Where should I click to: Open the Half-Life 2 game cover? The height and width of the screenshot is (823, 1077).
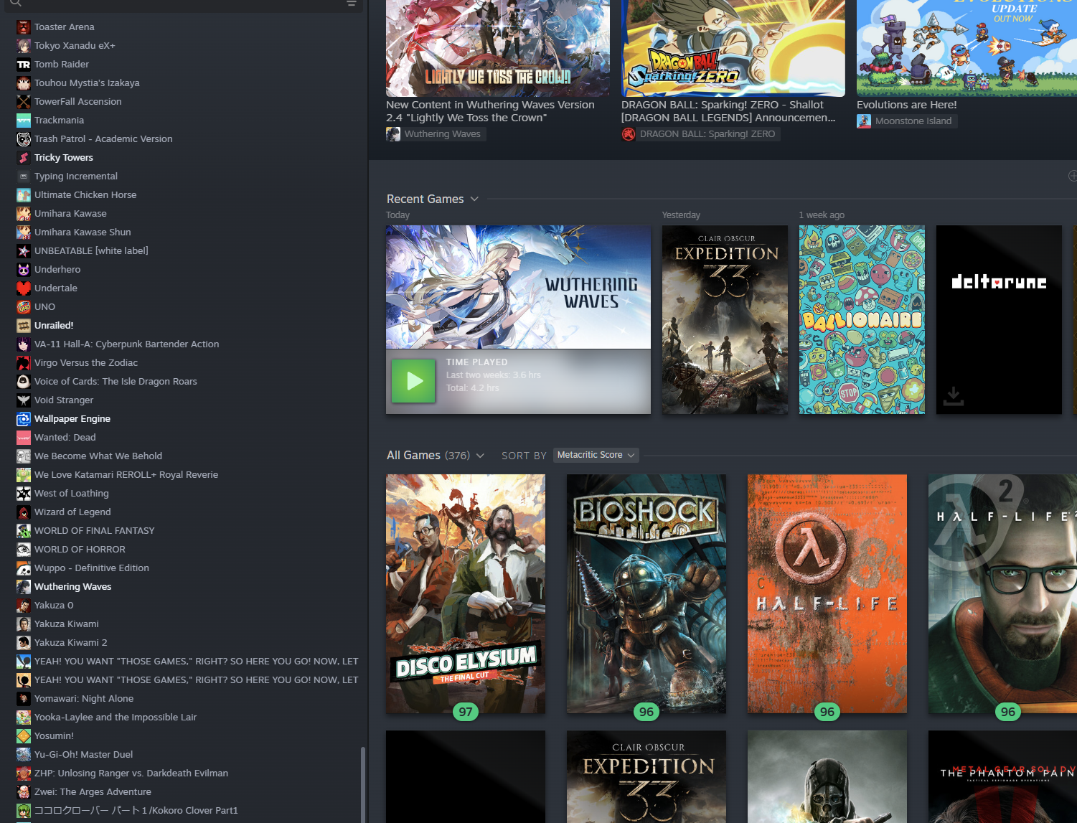point(1002,593)
